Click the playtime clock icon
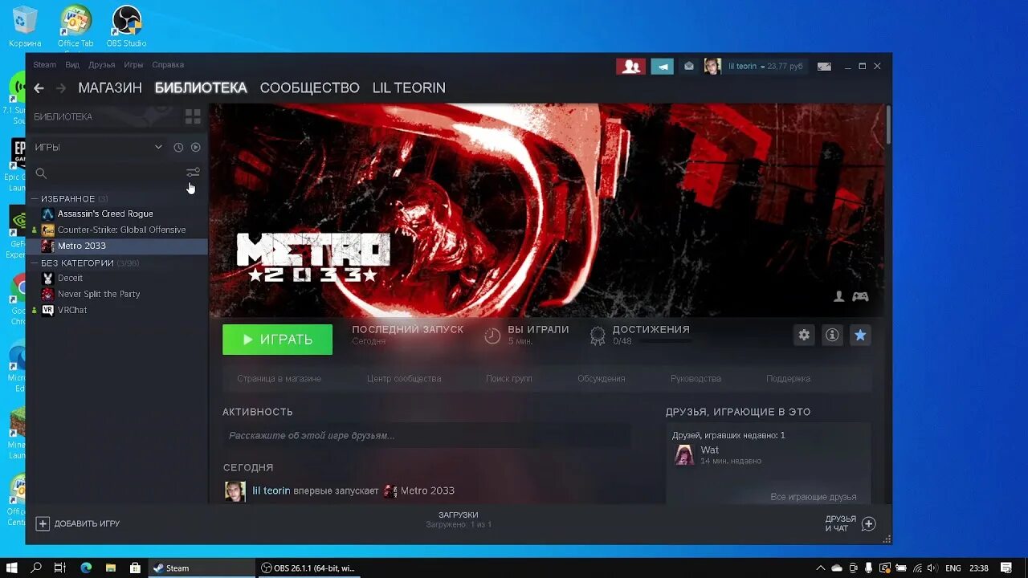The height and width of the screenshot is (578, 1028). pos(492,336)
